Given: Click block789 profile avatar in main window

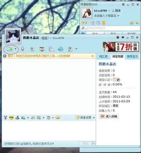Looking at the screenshot, I should tap(87, 13).
